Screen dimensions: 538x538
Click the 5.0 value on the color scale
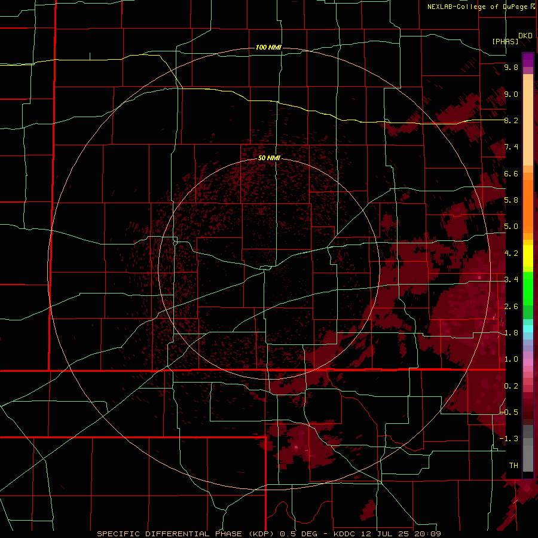[511, 227]
